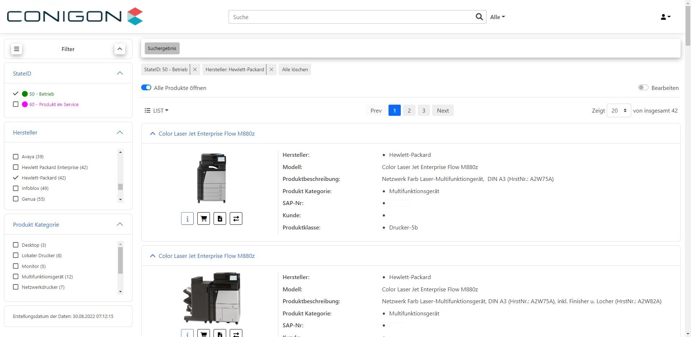
Task: Click download document icon for first product
Action: coord(220,218)
